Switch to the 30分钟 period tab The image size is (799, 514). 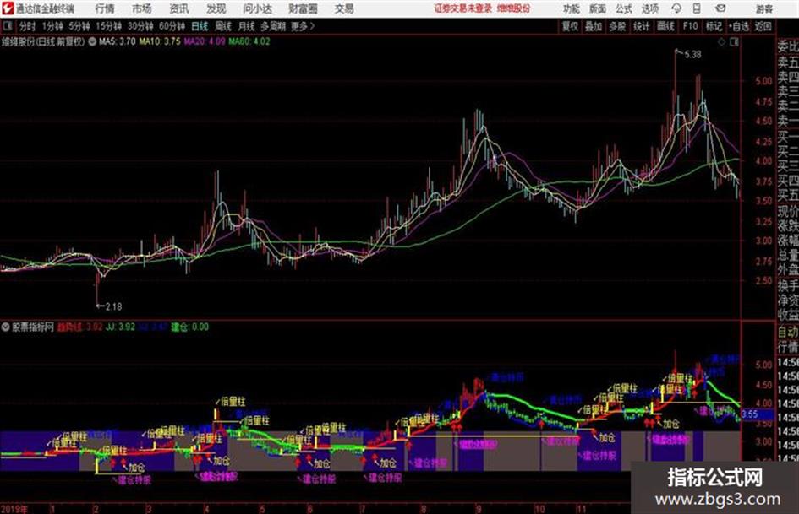pyautogui.click(x=140, y=26)
